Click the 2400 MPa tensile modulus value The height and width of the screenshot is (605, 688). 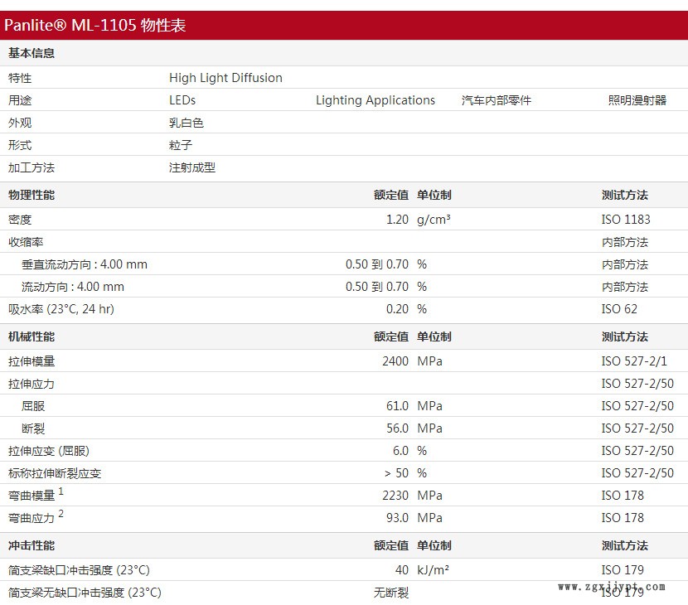tap(395, 361)
